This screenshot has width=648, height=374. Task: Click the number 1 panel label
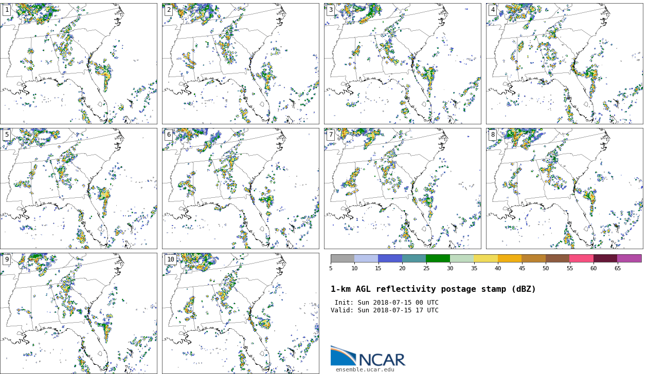[x=7, y=10]
